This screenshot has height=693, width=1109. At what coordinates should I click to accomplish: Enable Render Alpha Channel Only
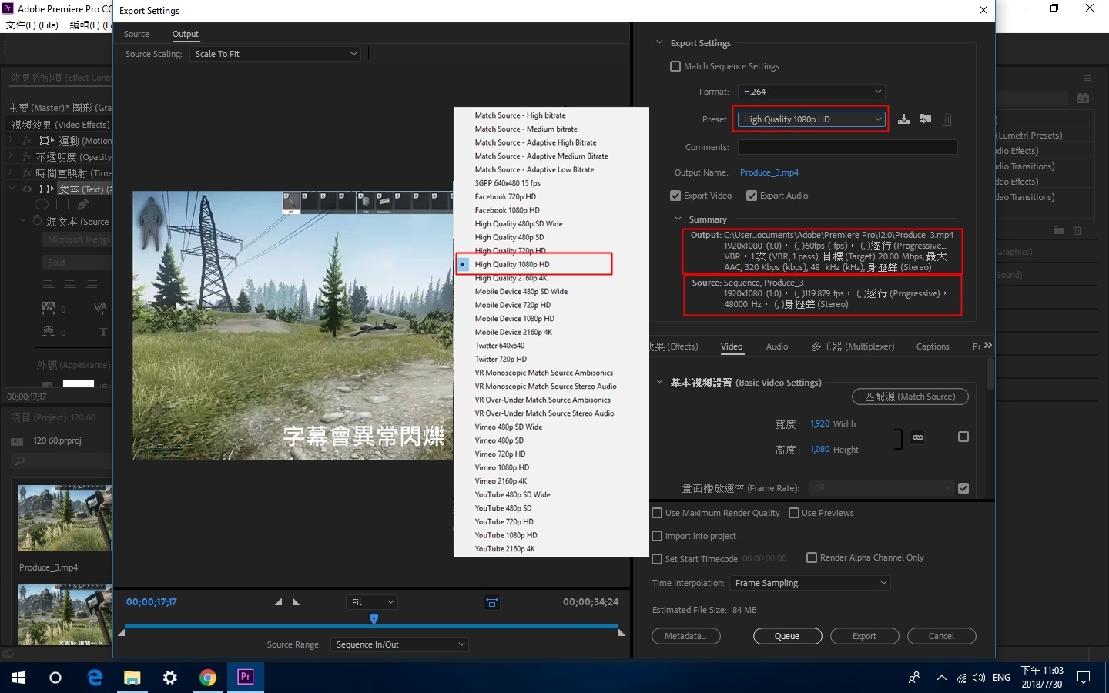(812, 557)
